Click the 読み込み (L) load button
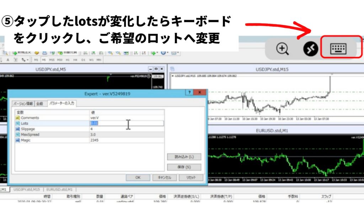This screenshot has width=364, height=204. tap(184, 157)
